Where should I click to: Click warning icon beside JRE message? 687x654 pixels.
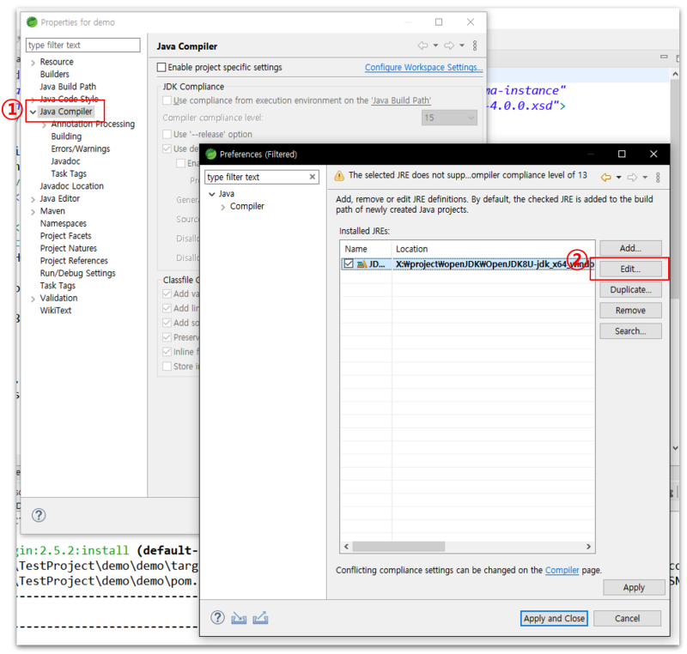(x=339, y=176)
